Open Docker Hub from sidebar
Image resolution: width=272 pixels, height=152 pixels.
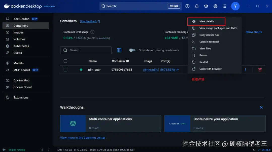point(26,80)
